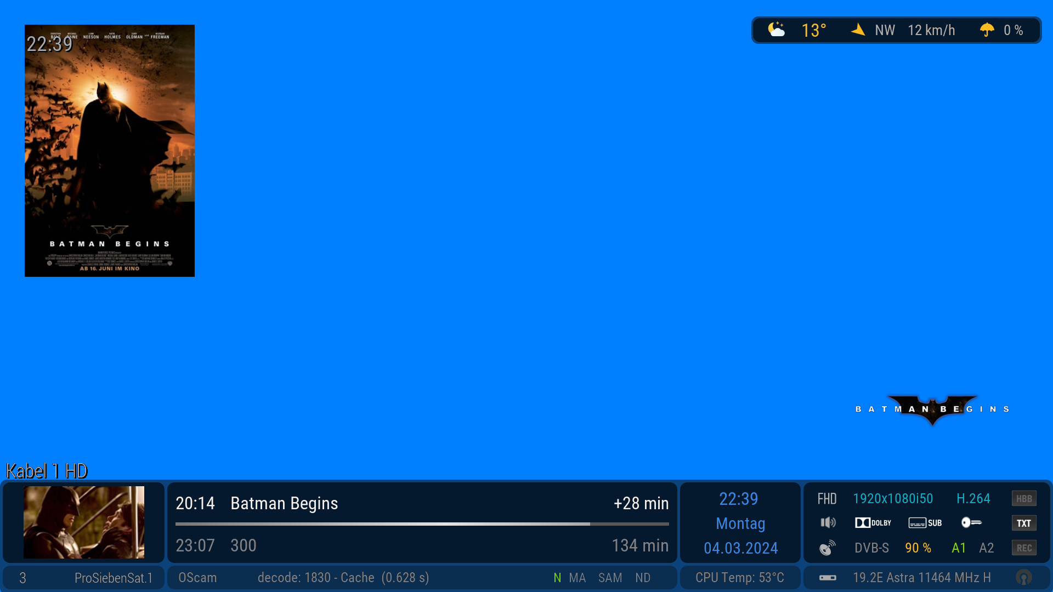Image resolution: width=1053 pixels, height=592 pixels.
Task: Click the satellite dish icon
Action: [827, 548]
